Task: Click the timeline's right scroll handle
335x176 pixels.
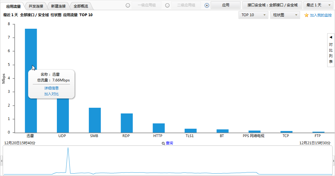Action: 334,161
